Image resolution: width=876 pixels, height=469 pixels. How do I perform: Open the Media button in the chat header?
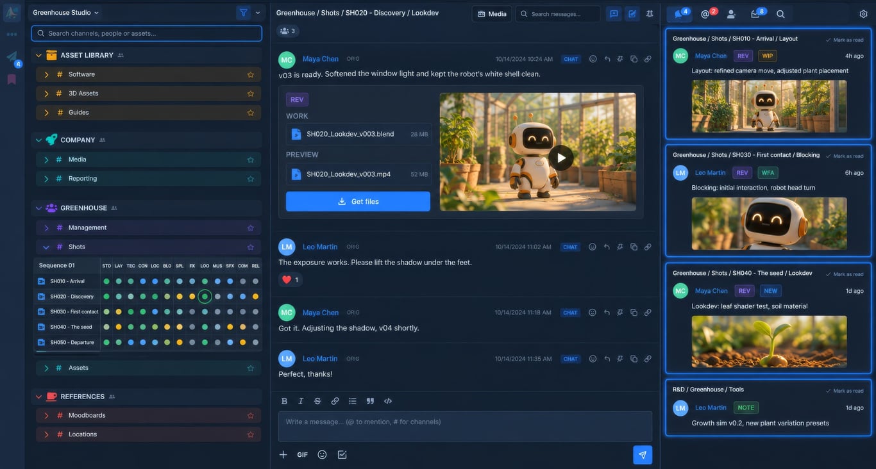492,13
